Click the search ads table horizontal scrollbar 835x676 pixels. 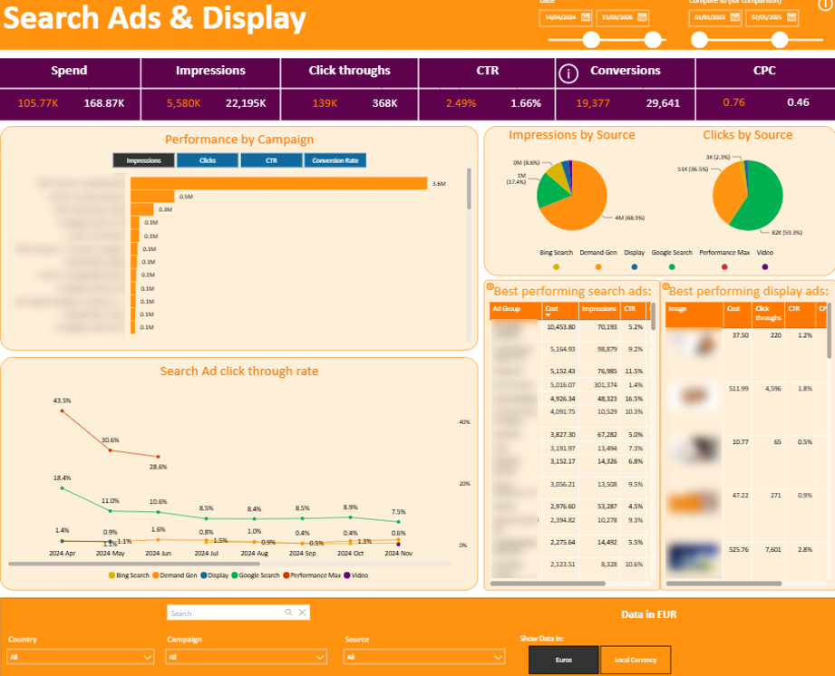pos(548,584)
